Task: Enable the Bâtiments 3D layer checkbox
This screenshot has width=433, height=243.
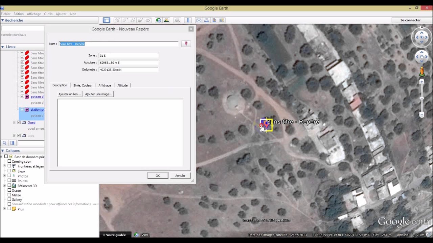Action: pos(9,186)
